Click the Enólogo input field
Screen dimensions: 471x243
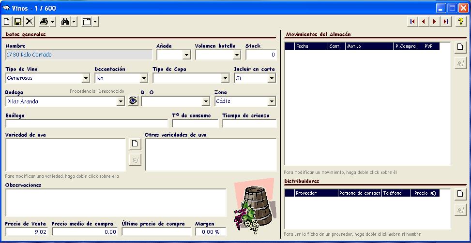(87, 123)
